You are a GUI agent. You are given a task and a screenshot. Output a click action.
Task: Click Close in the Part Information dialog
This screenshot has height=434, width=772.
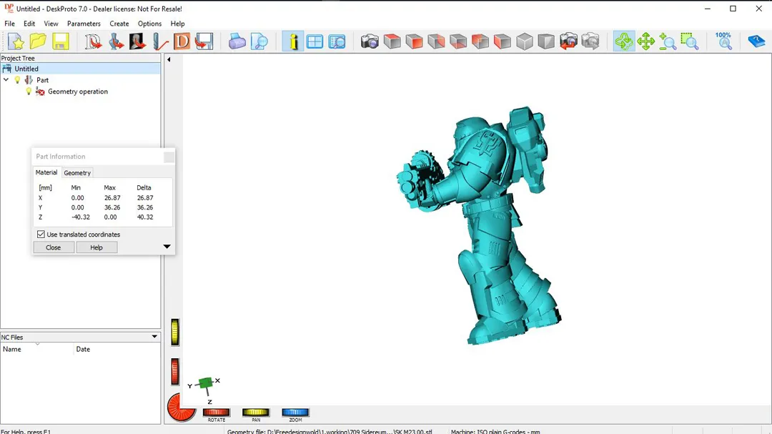[53, 247]
